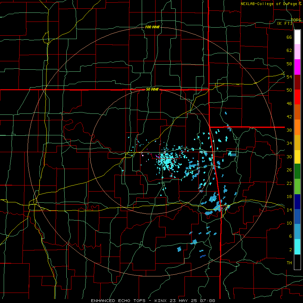Click the 100 NMI range ring label

point(152,27)
